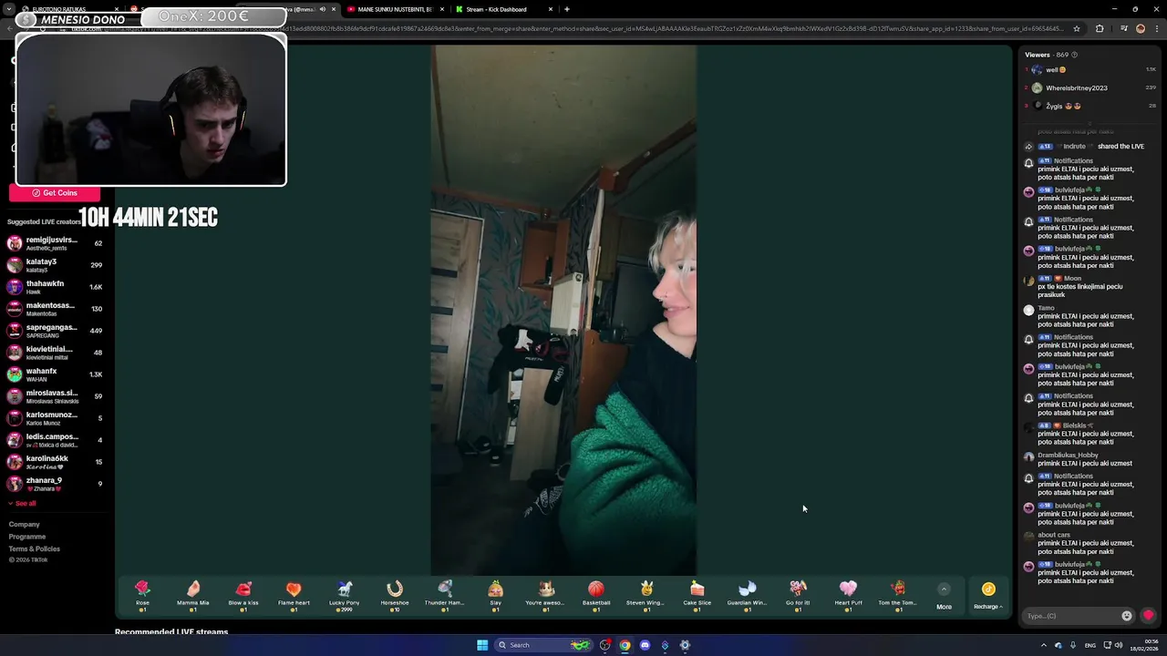Viewport: 1167px width, 656px height.
Task: Open sapregangas suggested LIVE creator
Action: coord(55,331)
